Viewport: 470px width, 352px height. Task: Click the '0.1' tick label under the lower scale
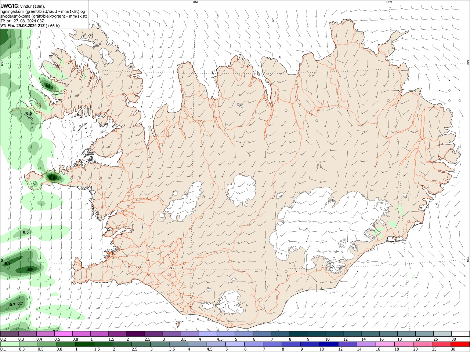pos(3,349)
